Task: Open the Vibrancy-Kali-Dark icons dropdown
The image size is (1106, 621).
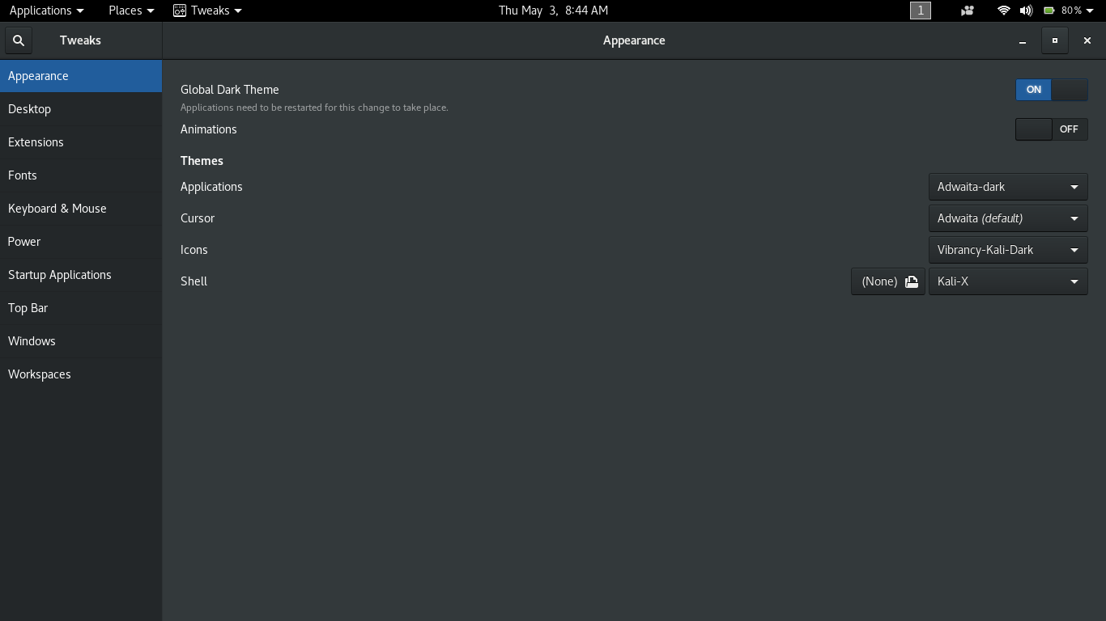Action: (x=1007, y=250)
